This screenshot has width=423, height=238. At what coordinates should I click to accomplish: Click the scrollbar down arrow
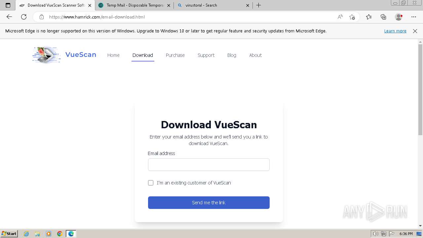pyautogui.click(x=420, y=226)
